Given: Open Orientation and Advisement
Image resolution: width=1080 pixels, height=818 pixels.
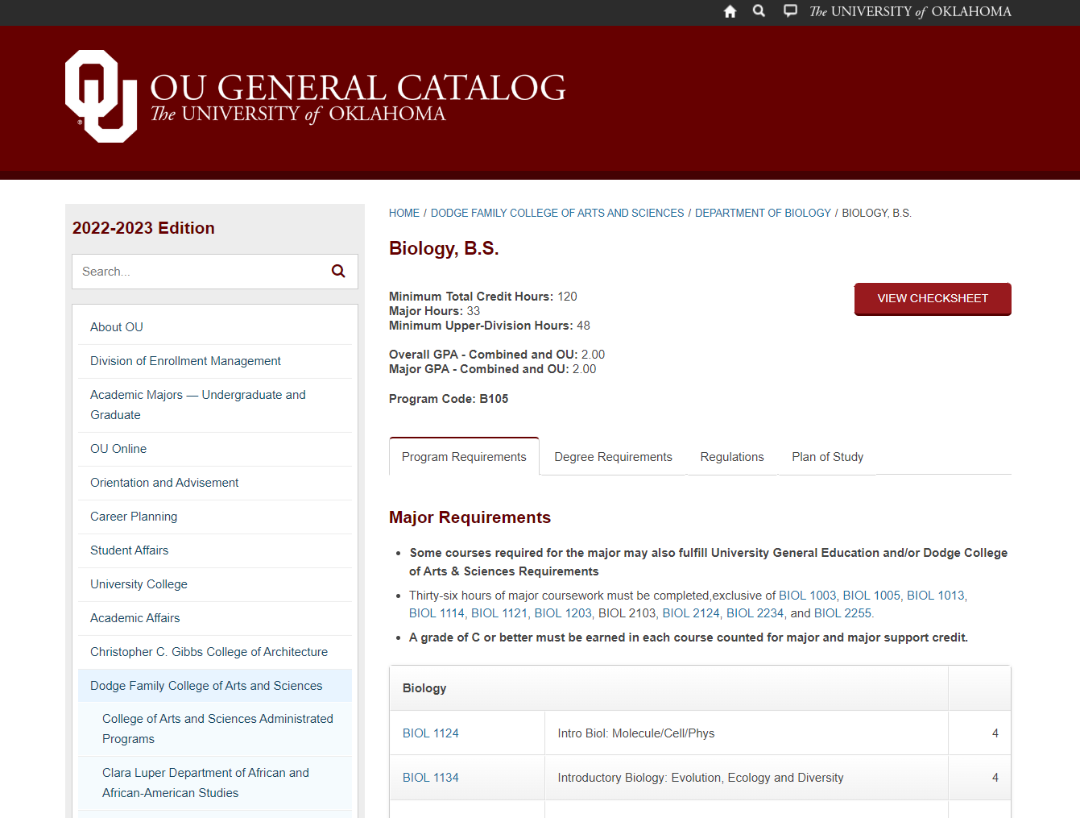Looking at the screenshot, I should point(164,483).
